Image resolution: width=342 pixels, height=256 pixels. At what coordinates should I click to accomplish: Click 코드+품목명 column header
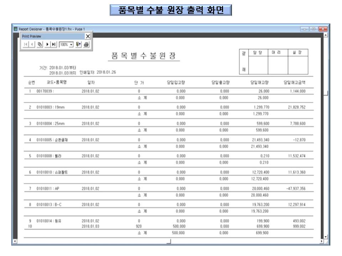pyautogui.click(x=57, y=82)
